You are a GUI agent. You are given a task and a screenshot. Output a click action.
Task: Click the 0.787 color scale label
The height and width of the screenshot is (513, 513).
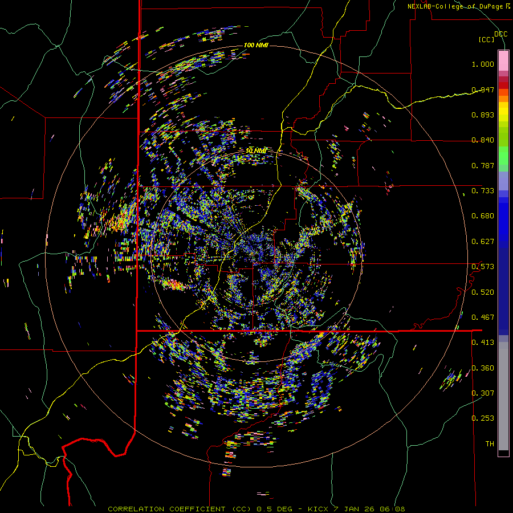[483, 165]
